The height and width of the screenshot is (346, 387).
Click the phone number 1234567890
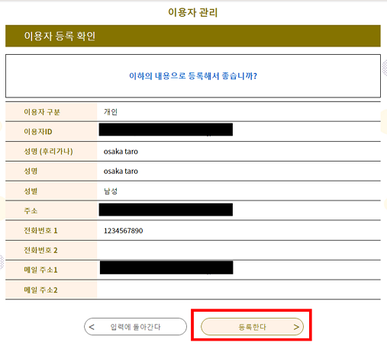tap(123, 231)
